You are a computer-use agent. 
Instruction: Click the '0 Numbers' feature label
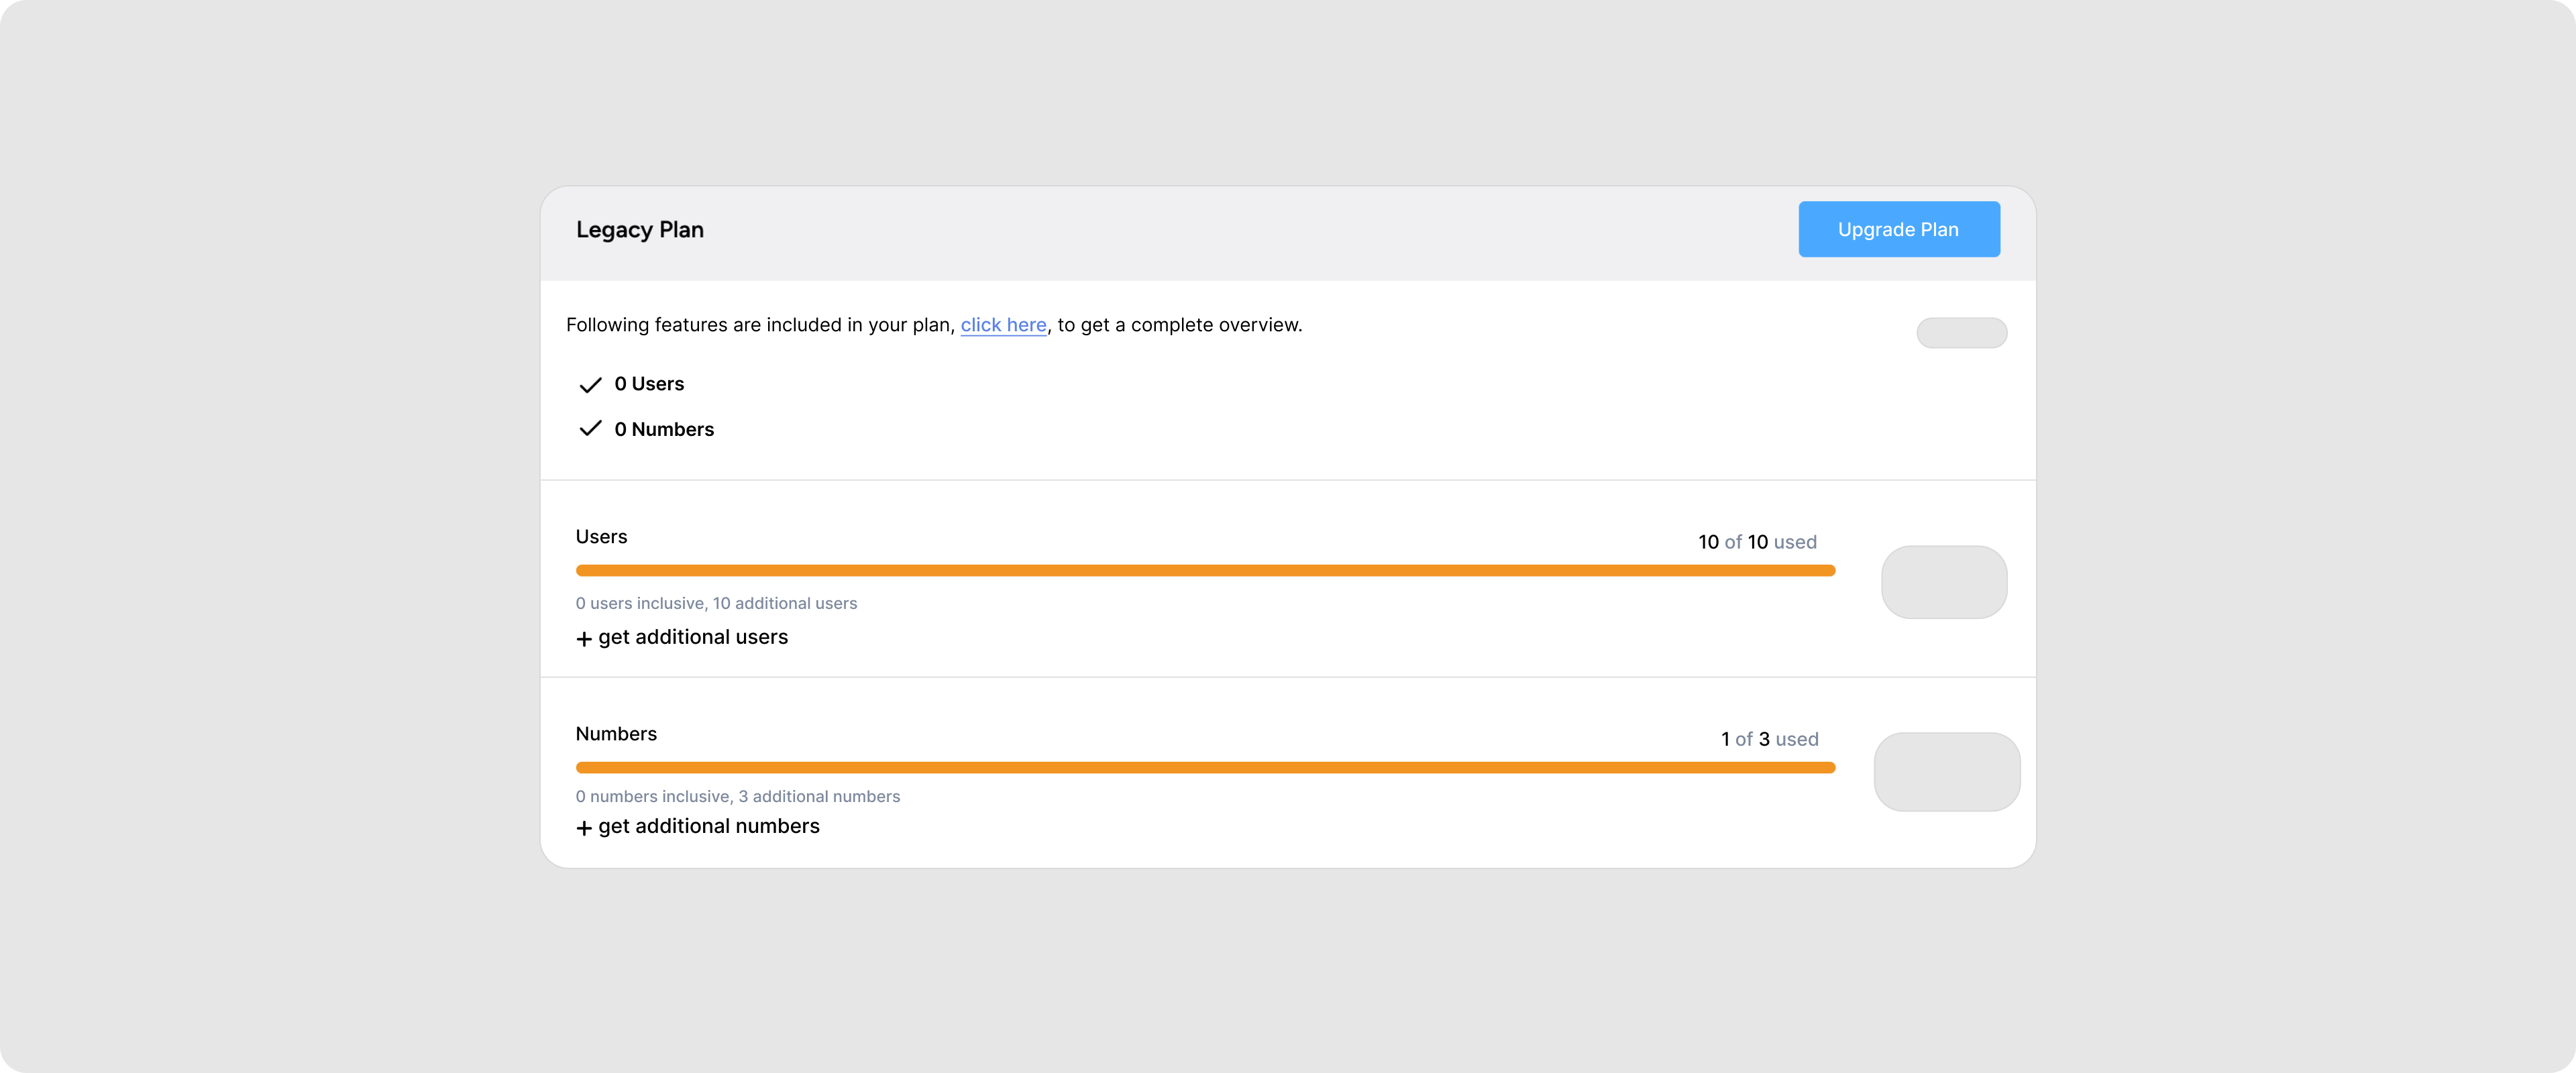pos(664,429)
